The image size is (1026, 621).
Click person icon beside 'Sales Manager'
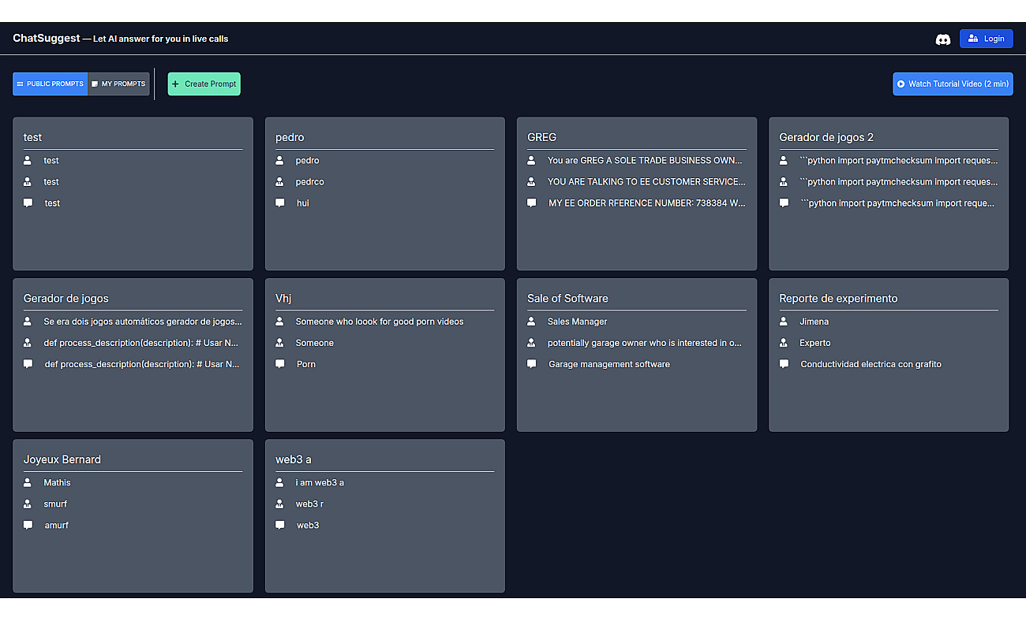click(531, 322)
